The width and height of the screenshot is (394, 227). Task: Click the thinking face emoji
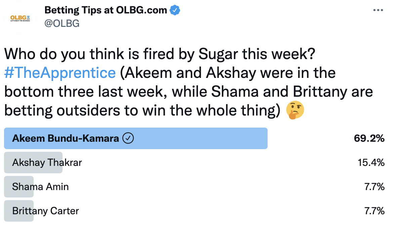coord(295,110)
